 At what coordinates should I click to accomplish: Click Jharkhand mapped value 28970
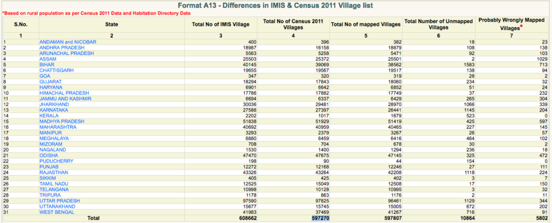click(395, 104)
